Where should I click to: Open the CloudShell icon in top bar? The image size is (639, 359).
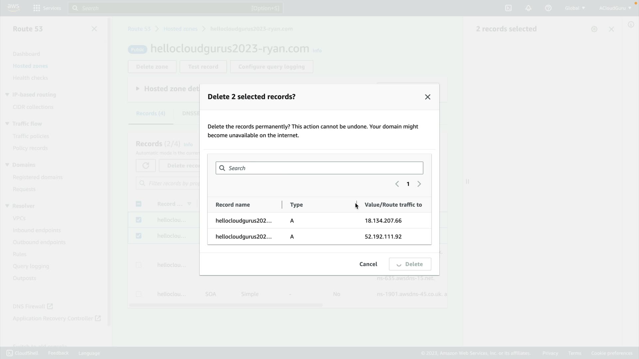508,8
